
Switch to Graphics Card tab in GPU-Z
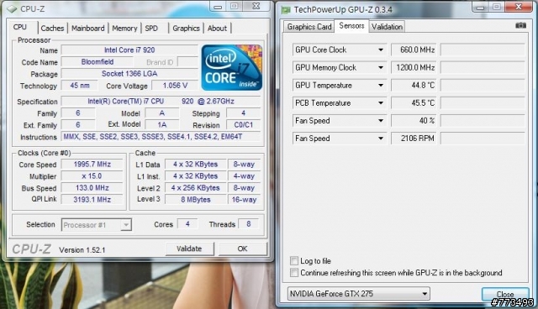pos(309,27)
